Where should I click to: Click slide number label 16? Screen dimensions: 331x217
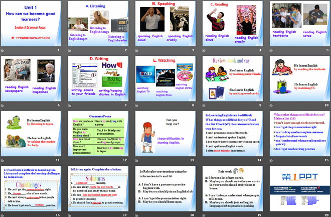tap(58, 215)
